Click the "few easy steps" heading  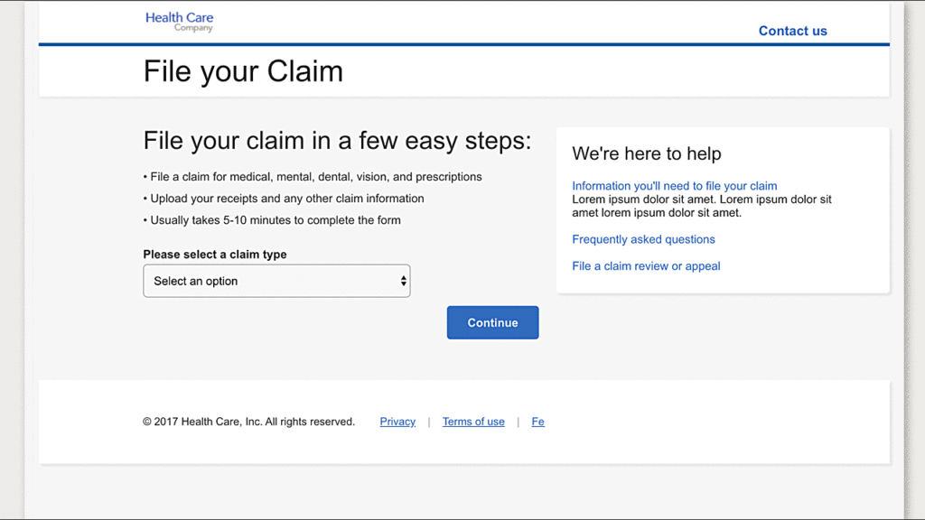[337, 141]
